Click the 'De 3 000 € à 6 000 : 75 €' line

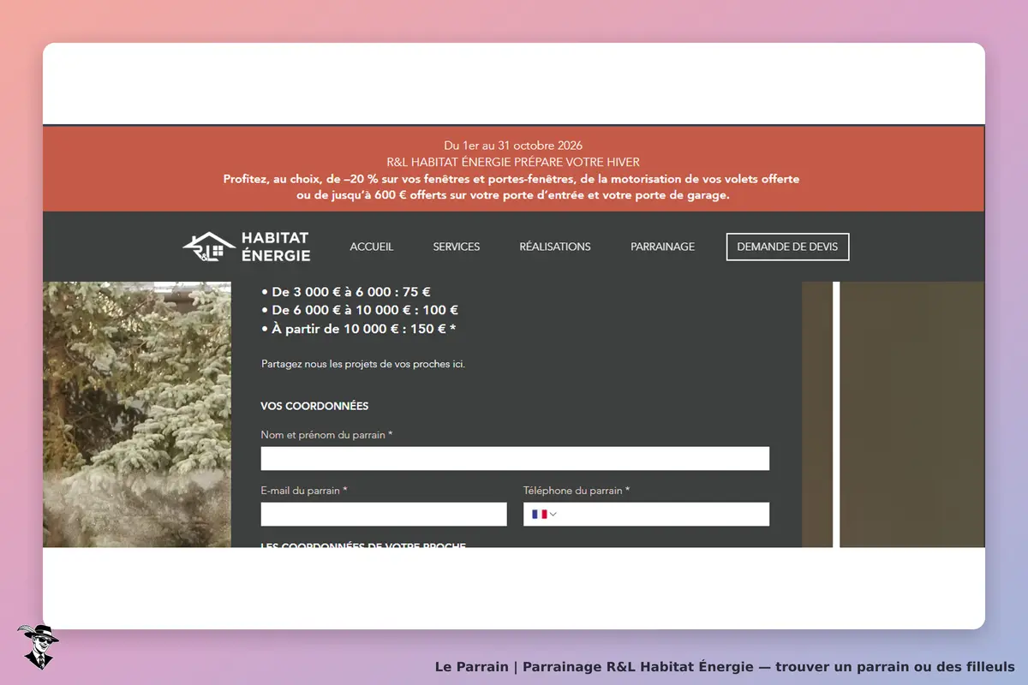pyautogui.click(x=346, y=291)
